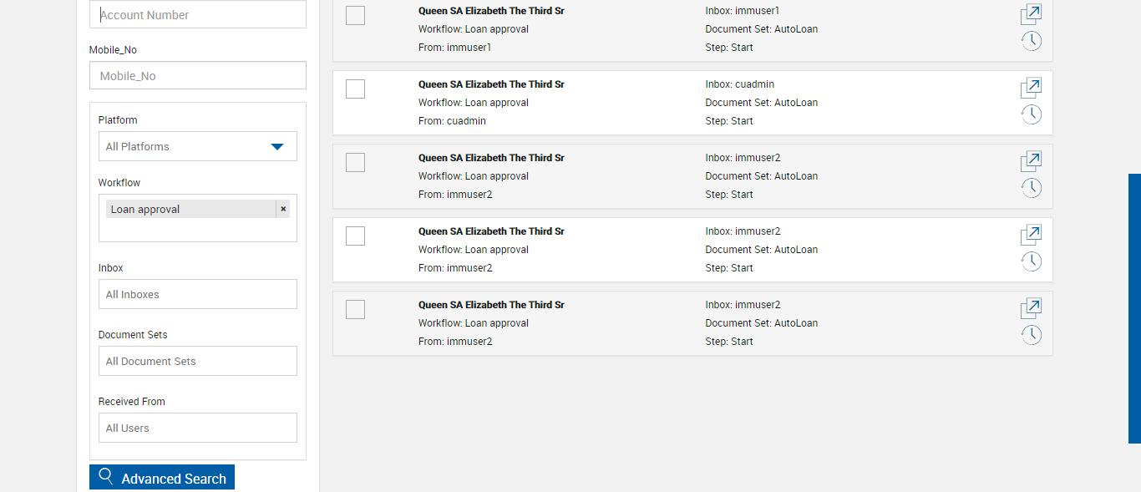Viewport: 1141px width, 492px height.
Task: Focus the Account Number field
Action: 198,15
